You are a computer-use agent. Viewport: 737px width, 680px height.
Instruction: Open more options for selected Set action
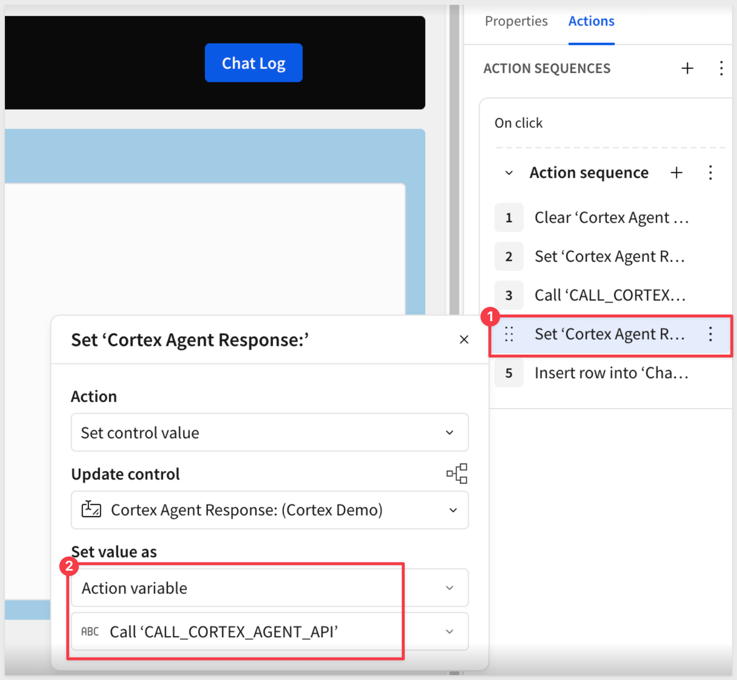[x=710, y=334]
